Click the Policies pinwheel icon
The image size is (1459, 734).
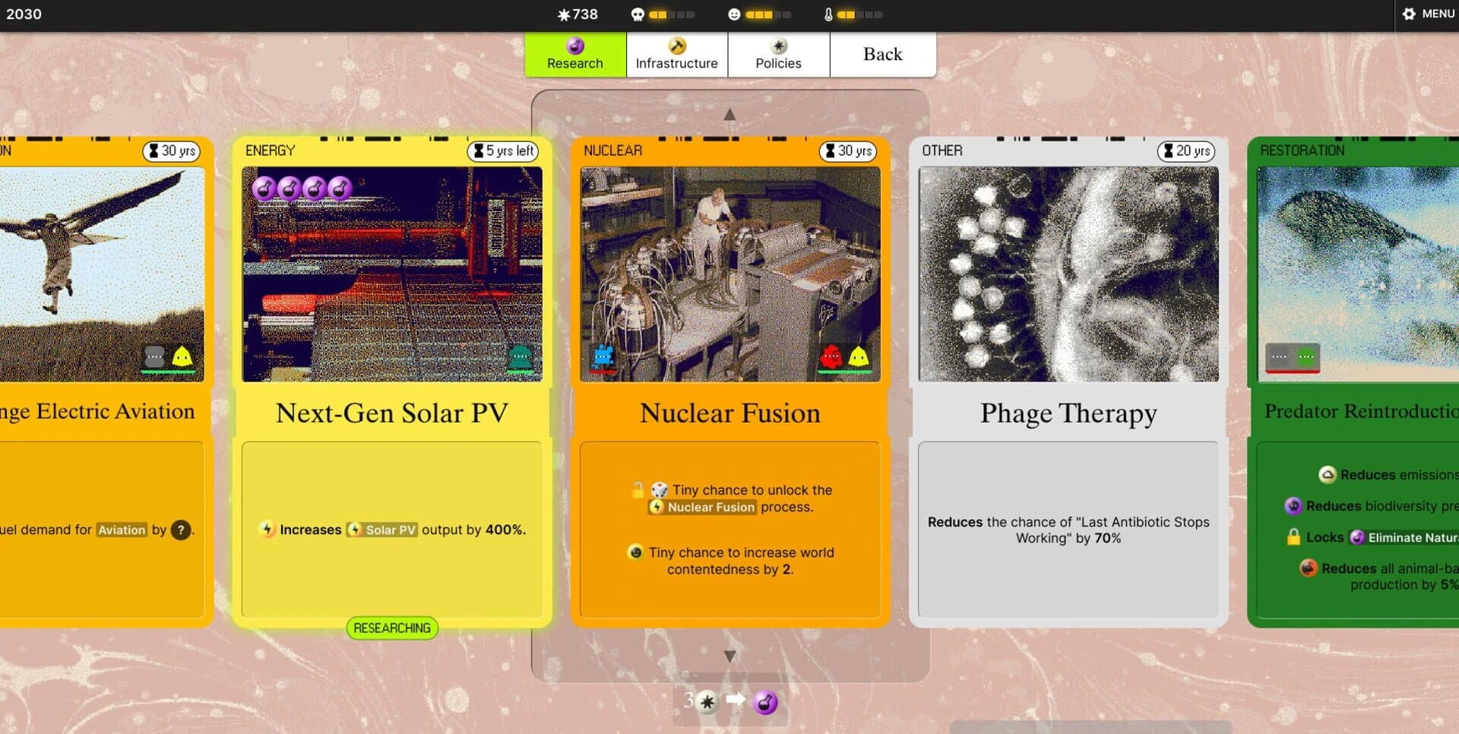point(779,46)
